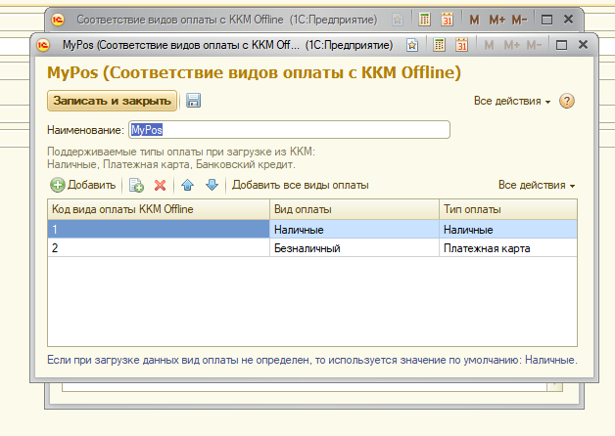
Task: Select the Безналичный payment cell
Action: pos(355,247)
